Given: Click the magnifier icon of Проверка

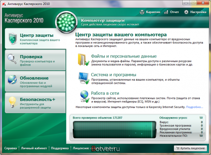Looking at the screenshot, I should pos(12,59).
